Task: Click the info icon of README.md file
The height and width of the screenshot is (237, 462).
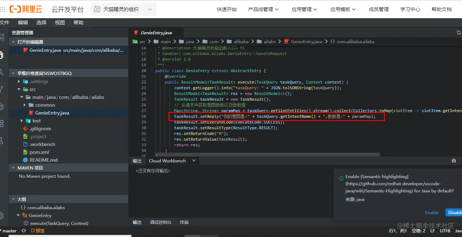Action: (25, 160)
